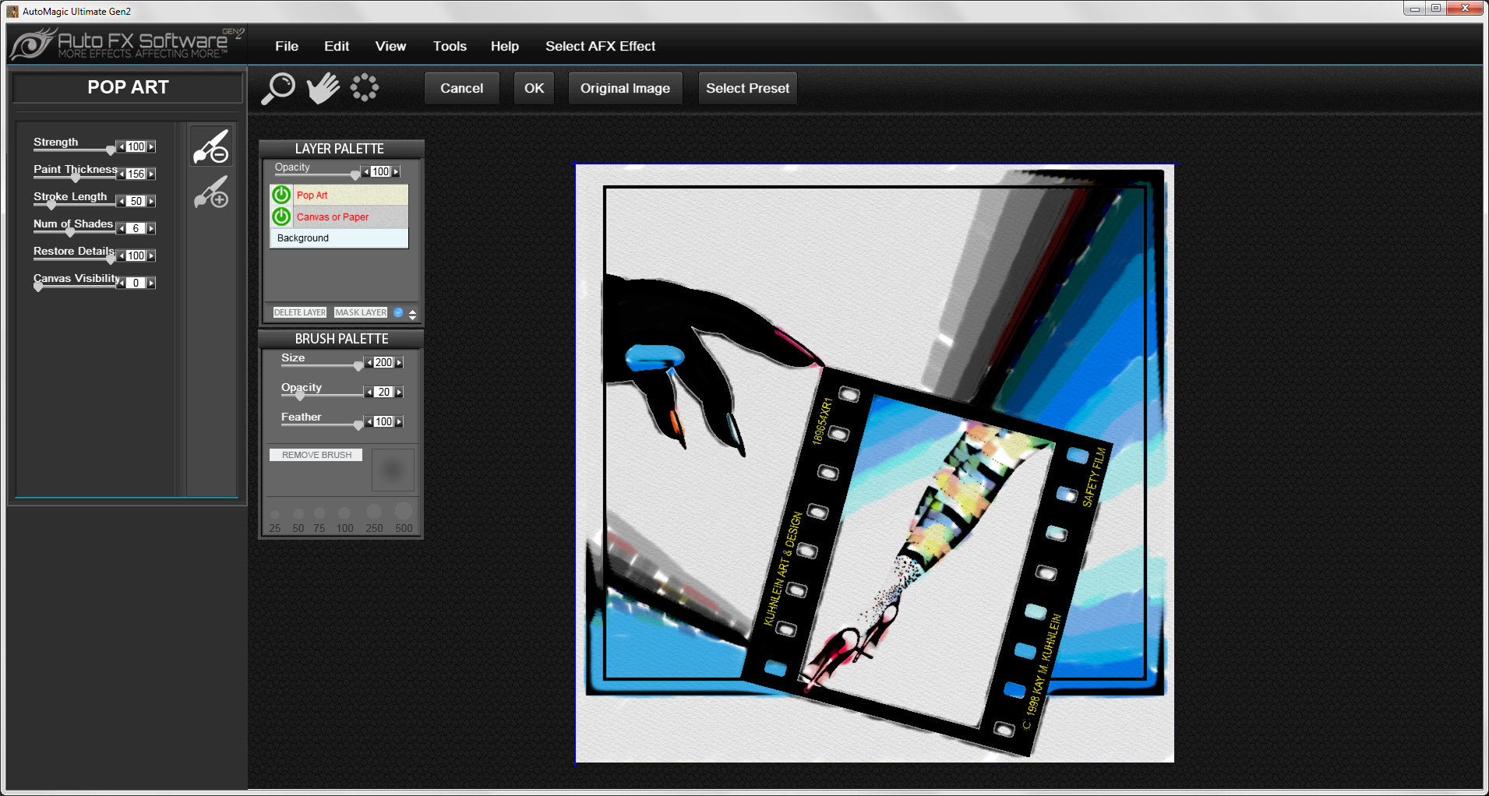The height and width of the screenshot is (796, 1489).
Task: Increase brush Opacity with the right arrow
Action: tap(399, 392)
